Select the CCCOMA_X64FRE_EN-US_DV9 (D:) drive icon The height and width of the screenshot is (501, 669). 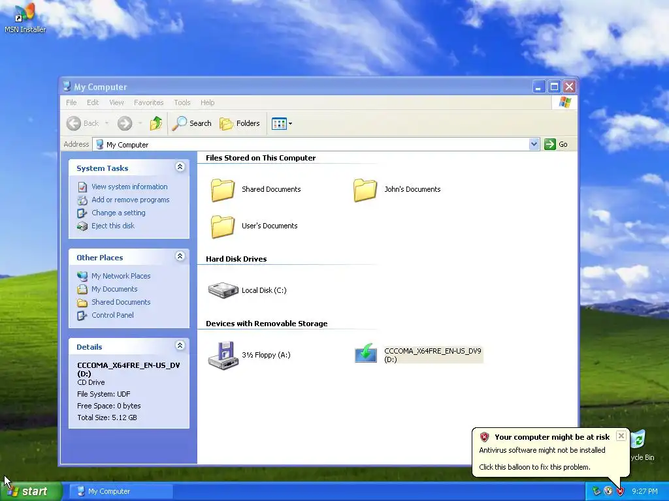point(366,354)
